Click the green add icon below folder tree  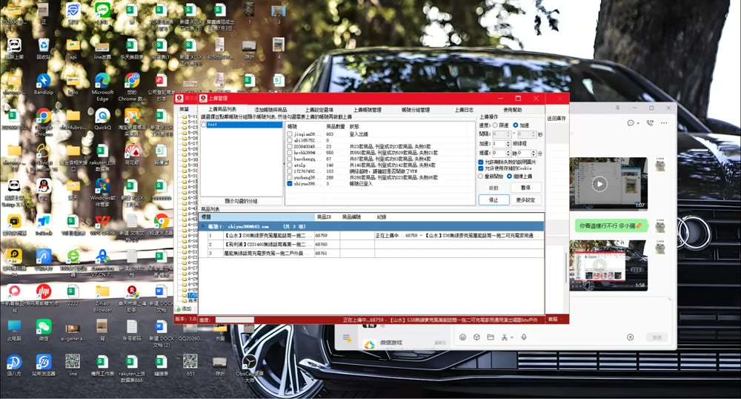click(x=179, y=309)
